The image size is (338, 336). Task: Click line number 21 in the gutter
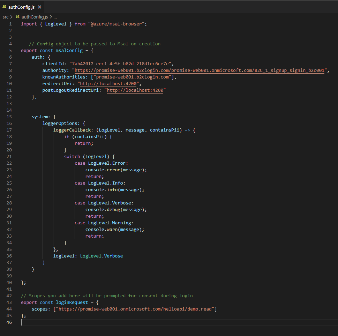pos(9,156)
